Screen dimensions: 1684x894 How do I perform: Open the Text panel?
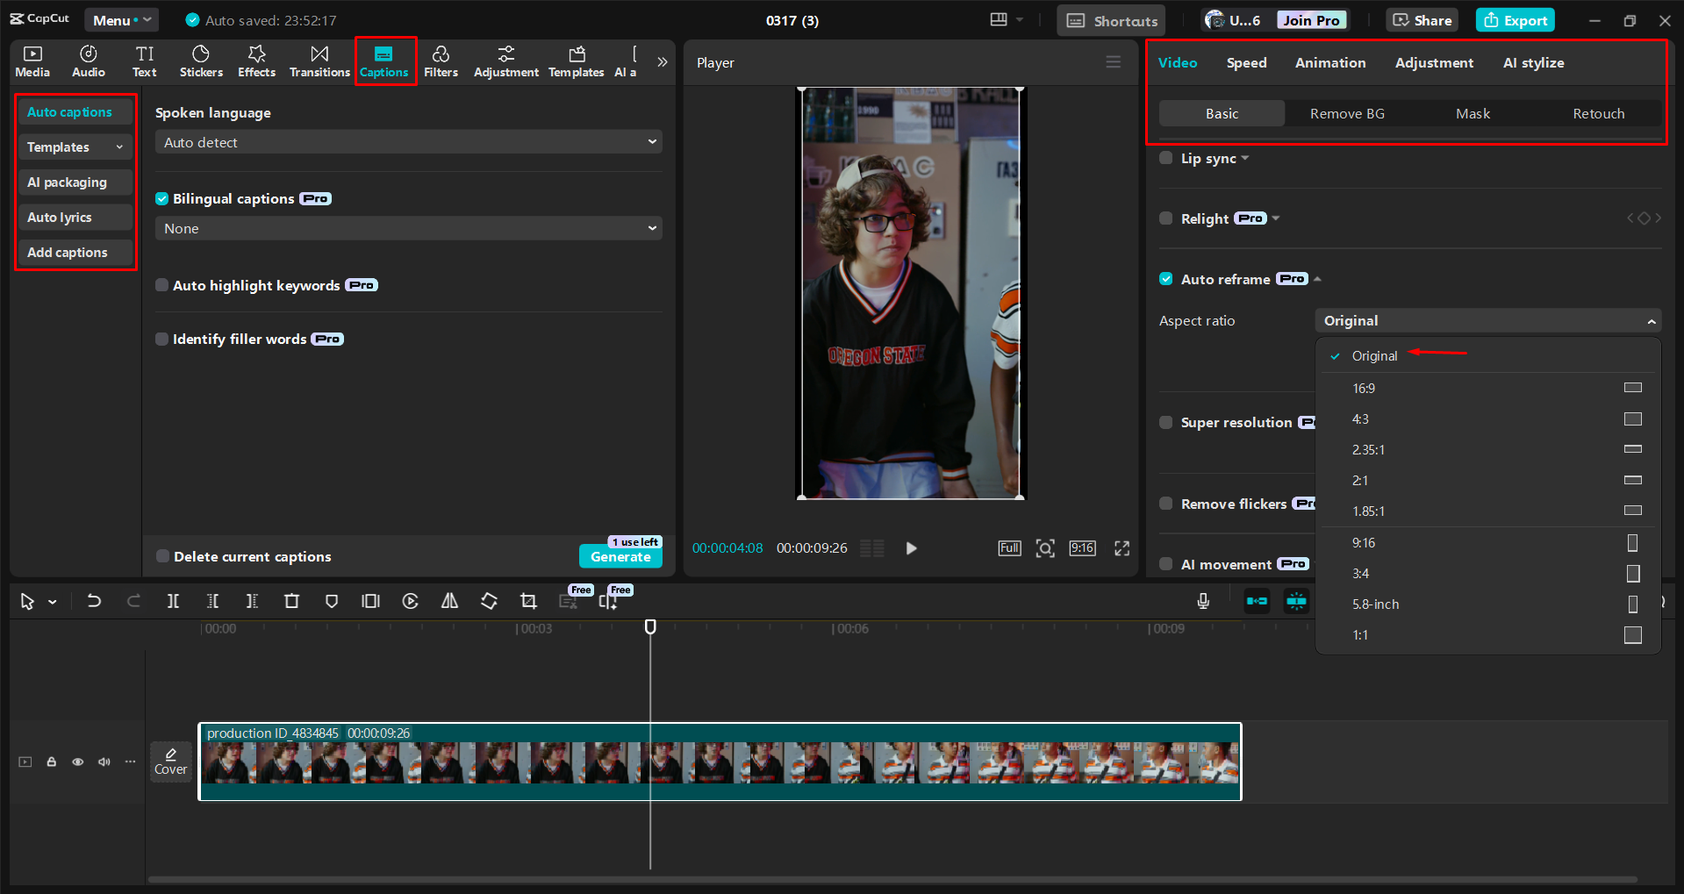point(145,61)
